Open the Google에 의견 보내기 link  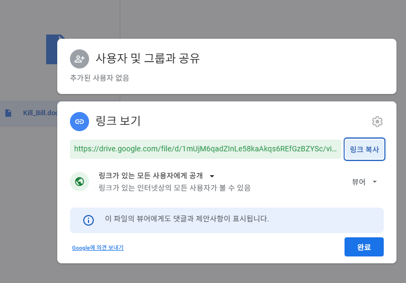[98, 247]
